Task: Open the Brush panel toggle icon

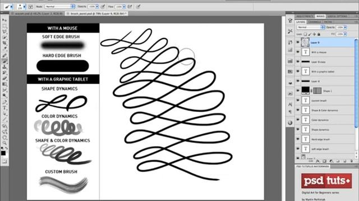Action: coord(30,7)
